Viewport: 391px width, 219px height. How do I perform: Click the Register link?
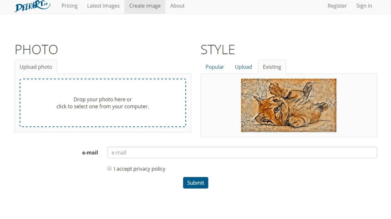337,6
